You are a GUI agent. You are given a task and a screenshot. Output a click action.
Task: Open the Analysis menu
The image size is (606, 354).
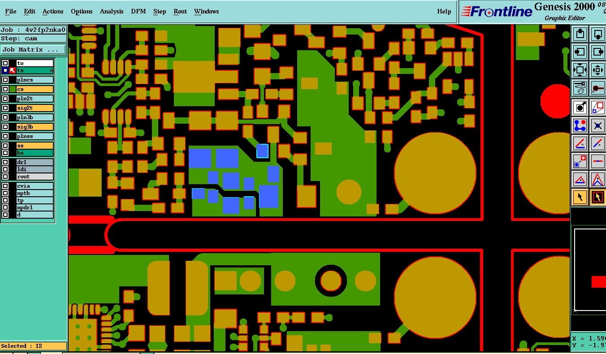pyautogui.click(x=112, y=11)
